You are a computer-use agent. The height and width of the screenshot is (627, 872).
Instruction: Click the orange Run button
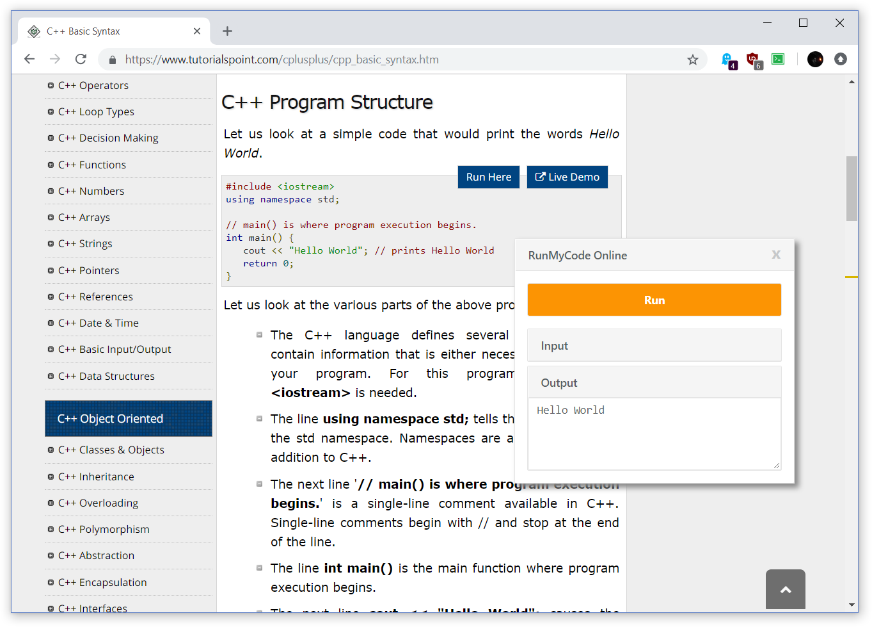click(654, 300)
